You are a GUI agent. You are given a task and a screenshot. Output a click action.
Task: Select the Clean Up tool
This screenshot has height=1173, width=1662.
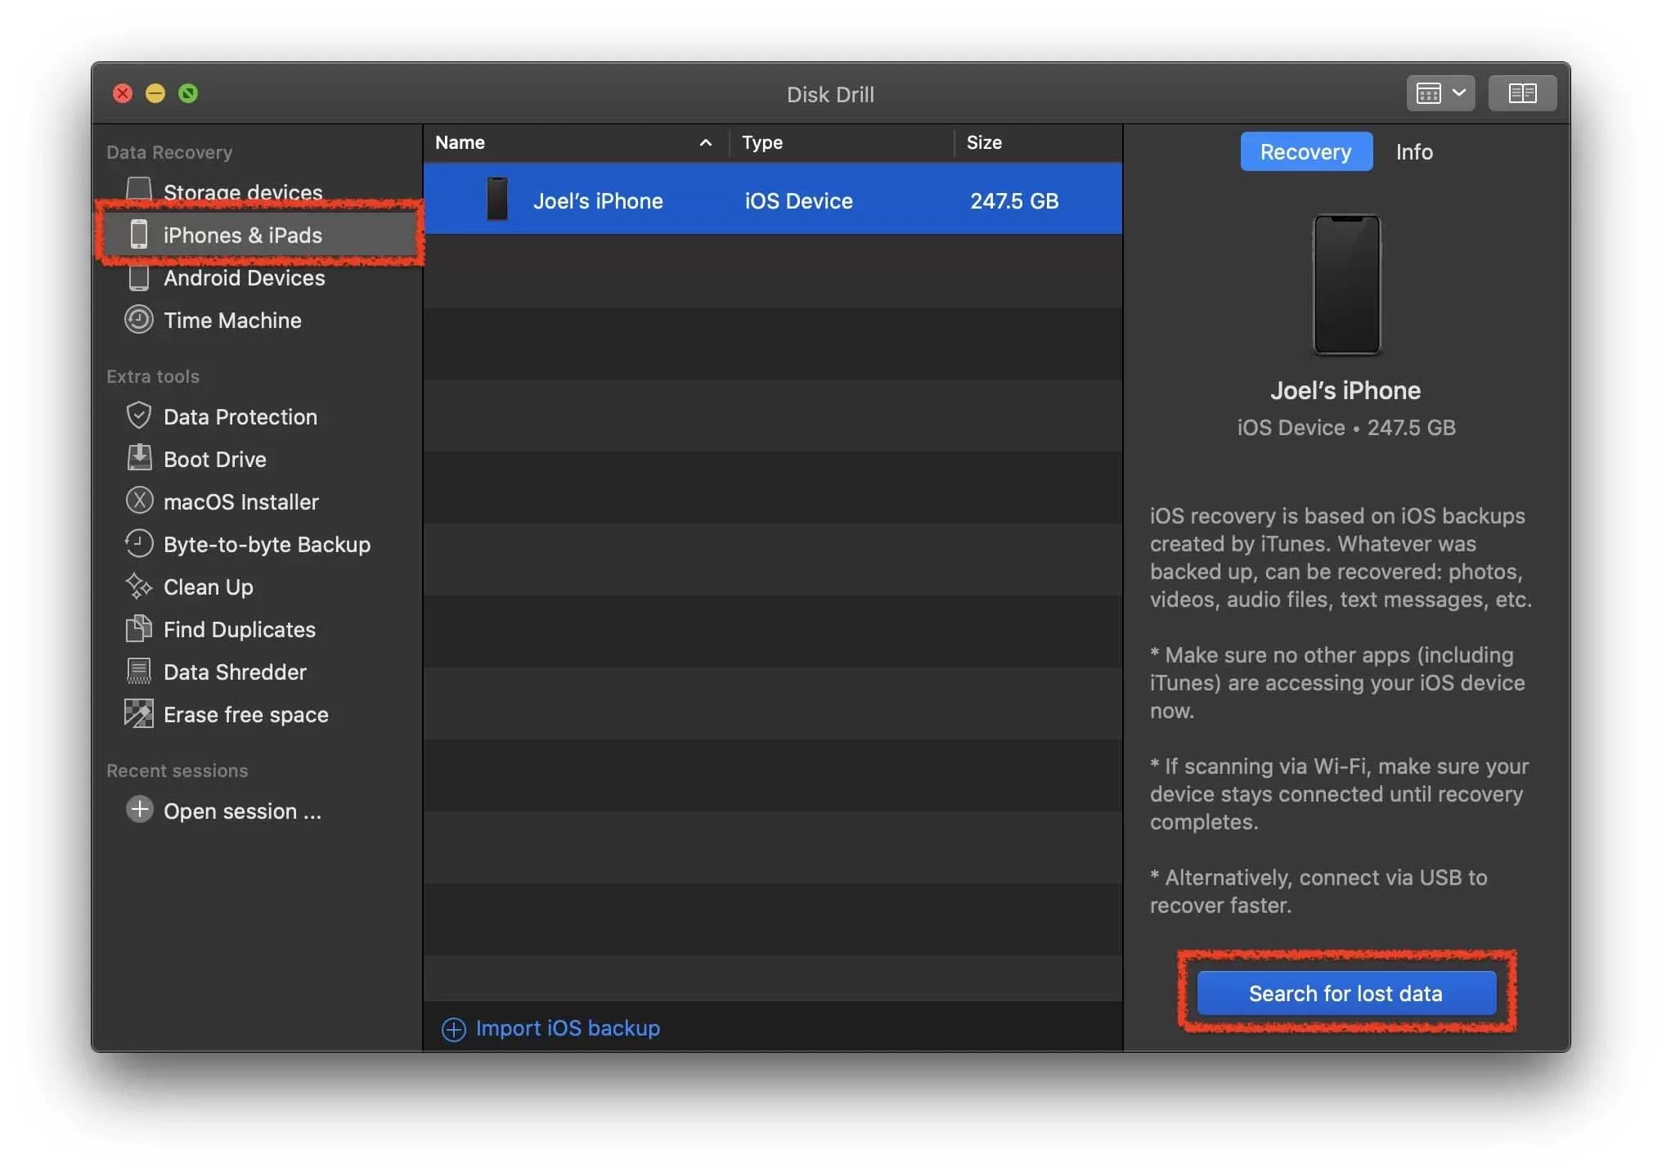(x=207, y=585)
